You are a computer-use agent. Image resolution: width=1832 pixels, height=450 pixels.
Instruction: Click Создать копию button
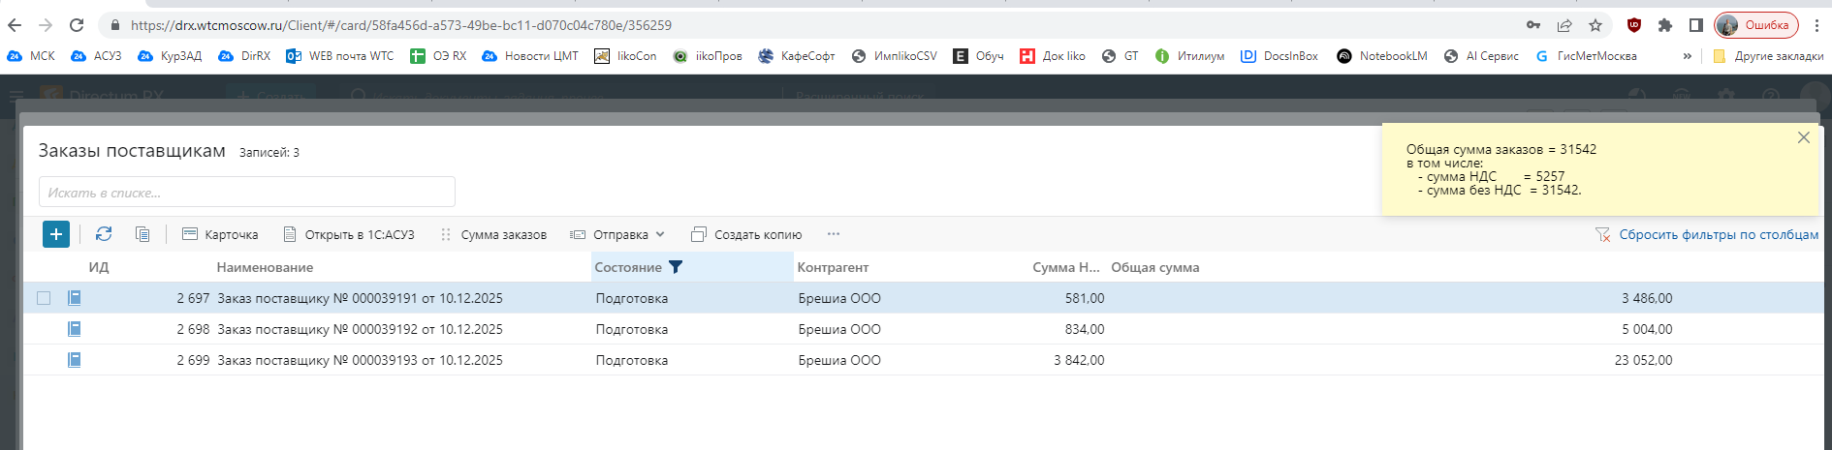click(x=746, y=234)
